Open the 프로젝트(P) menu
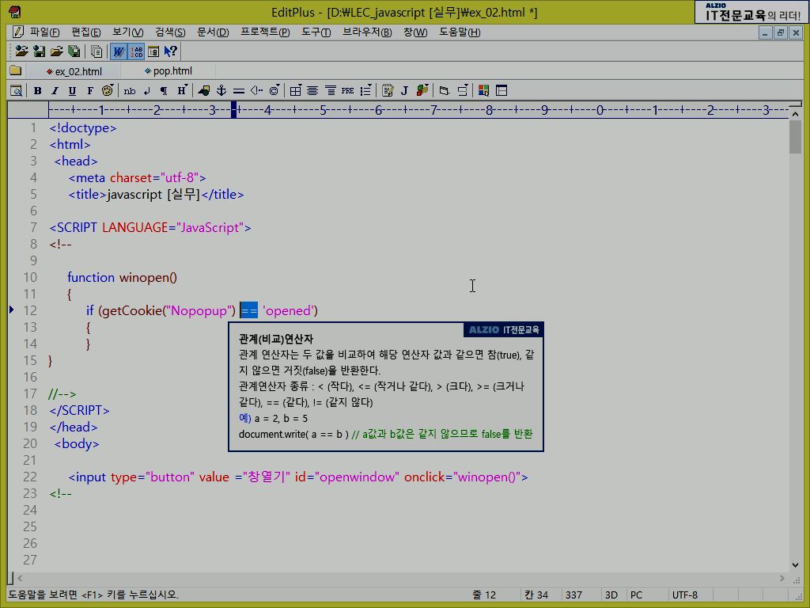 coord(265,32)
